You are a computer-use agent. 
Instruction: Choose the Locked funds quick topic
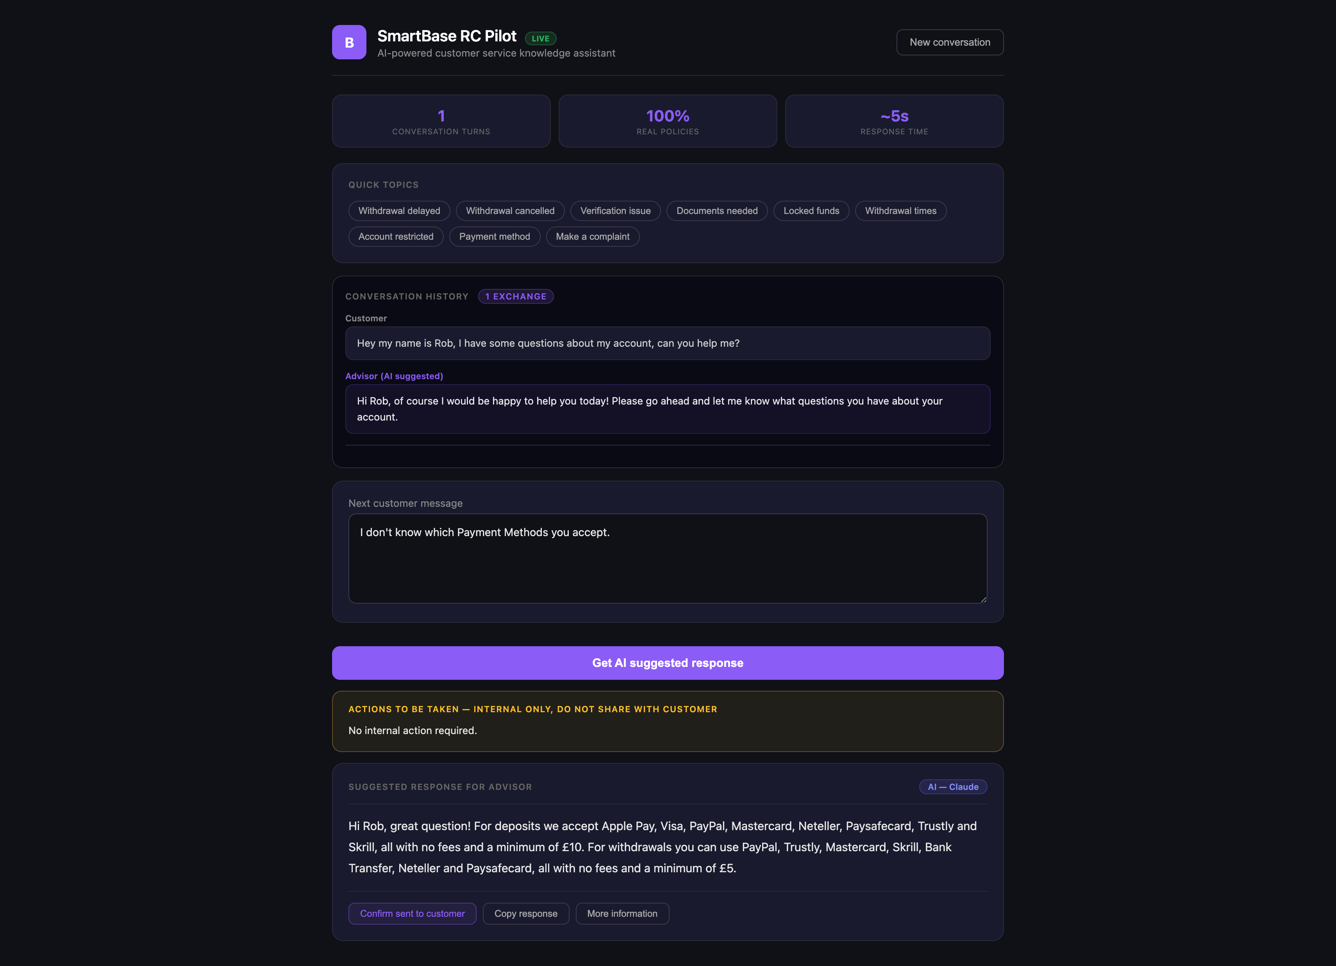(811, 211)
